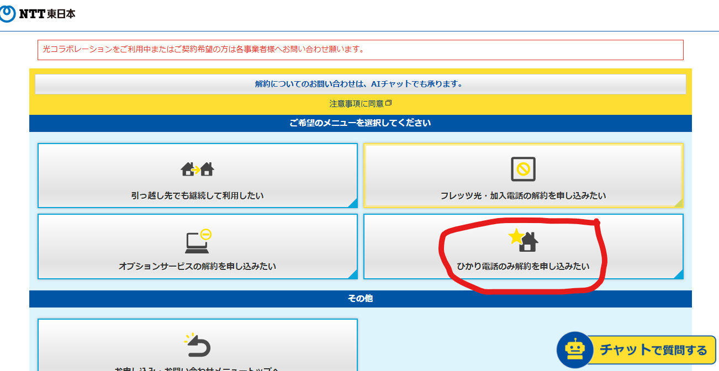Screen dimensions: 719x371
Task: Select 引っ越し先でも継続して利用したい option
Action: coord(198,176)
